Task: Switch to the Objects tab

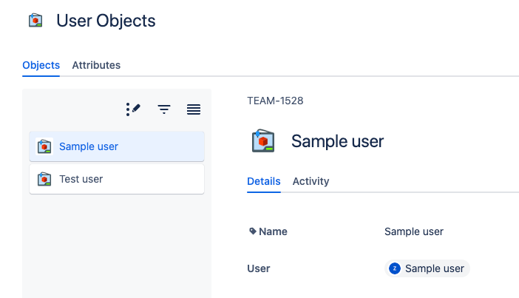Action: pyautogui.click(x=41, y=65)
